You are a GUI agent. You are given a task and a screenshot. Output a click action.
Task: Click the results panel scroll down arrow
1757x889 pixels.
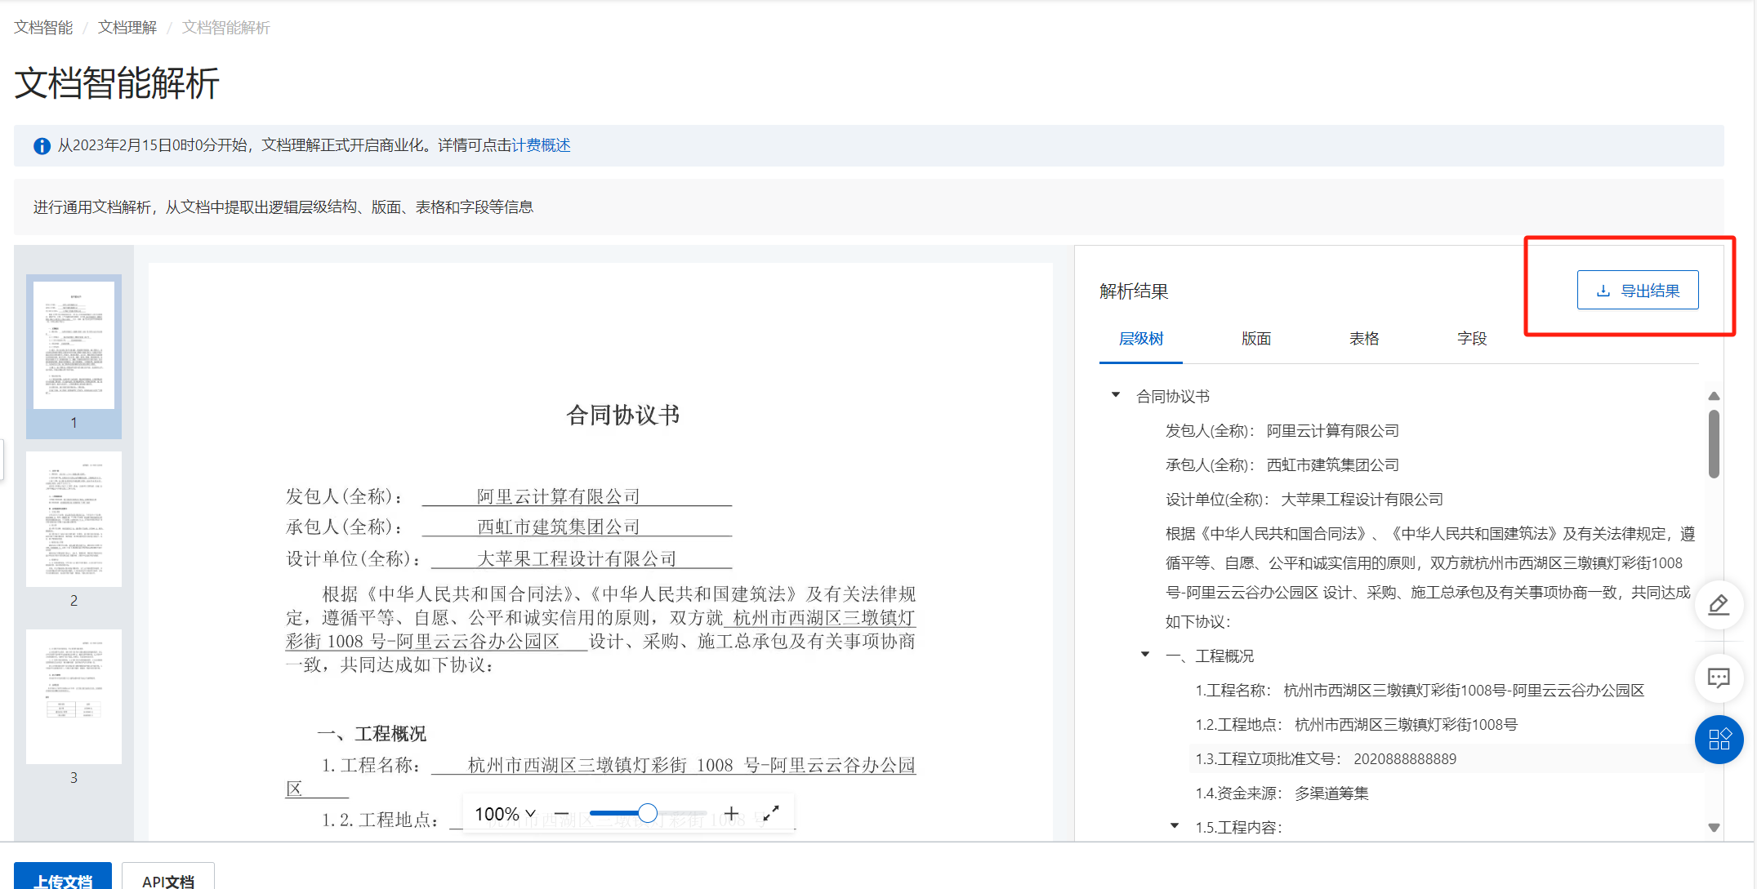1714,827
